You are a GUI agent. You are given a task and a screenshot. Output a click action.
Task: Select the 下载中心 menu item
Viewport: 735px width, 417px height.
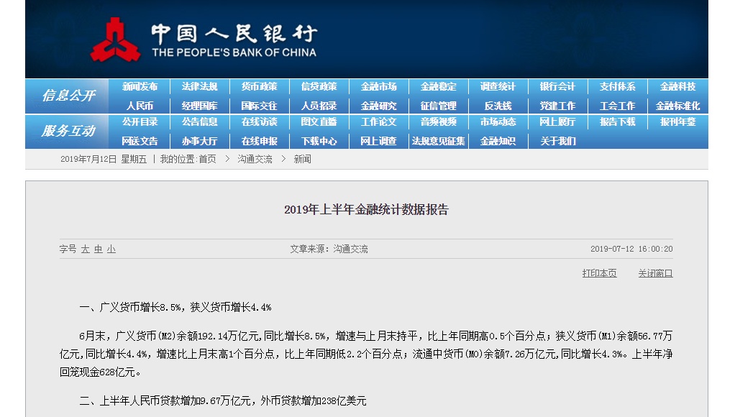[x=319, y=141]
